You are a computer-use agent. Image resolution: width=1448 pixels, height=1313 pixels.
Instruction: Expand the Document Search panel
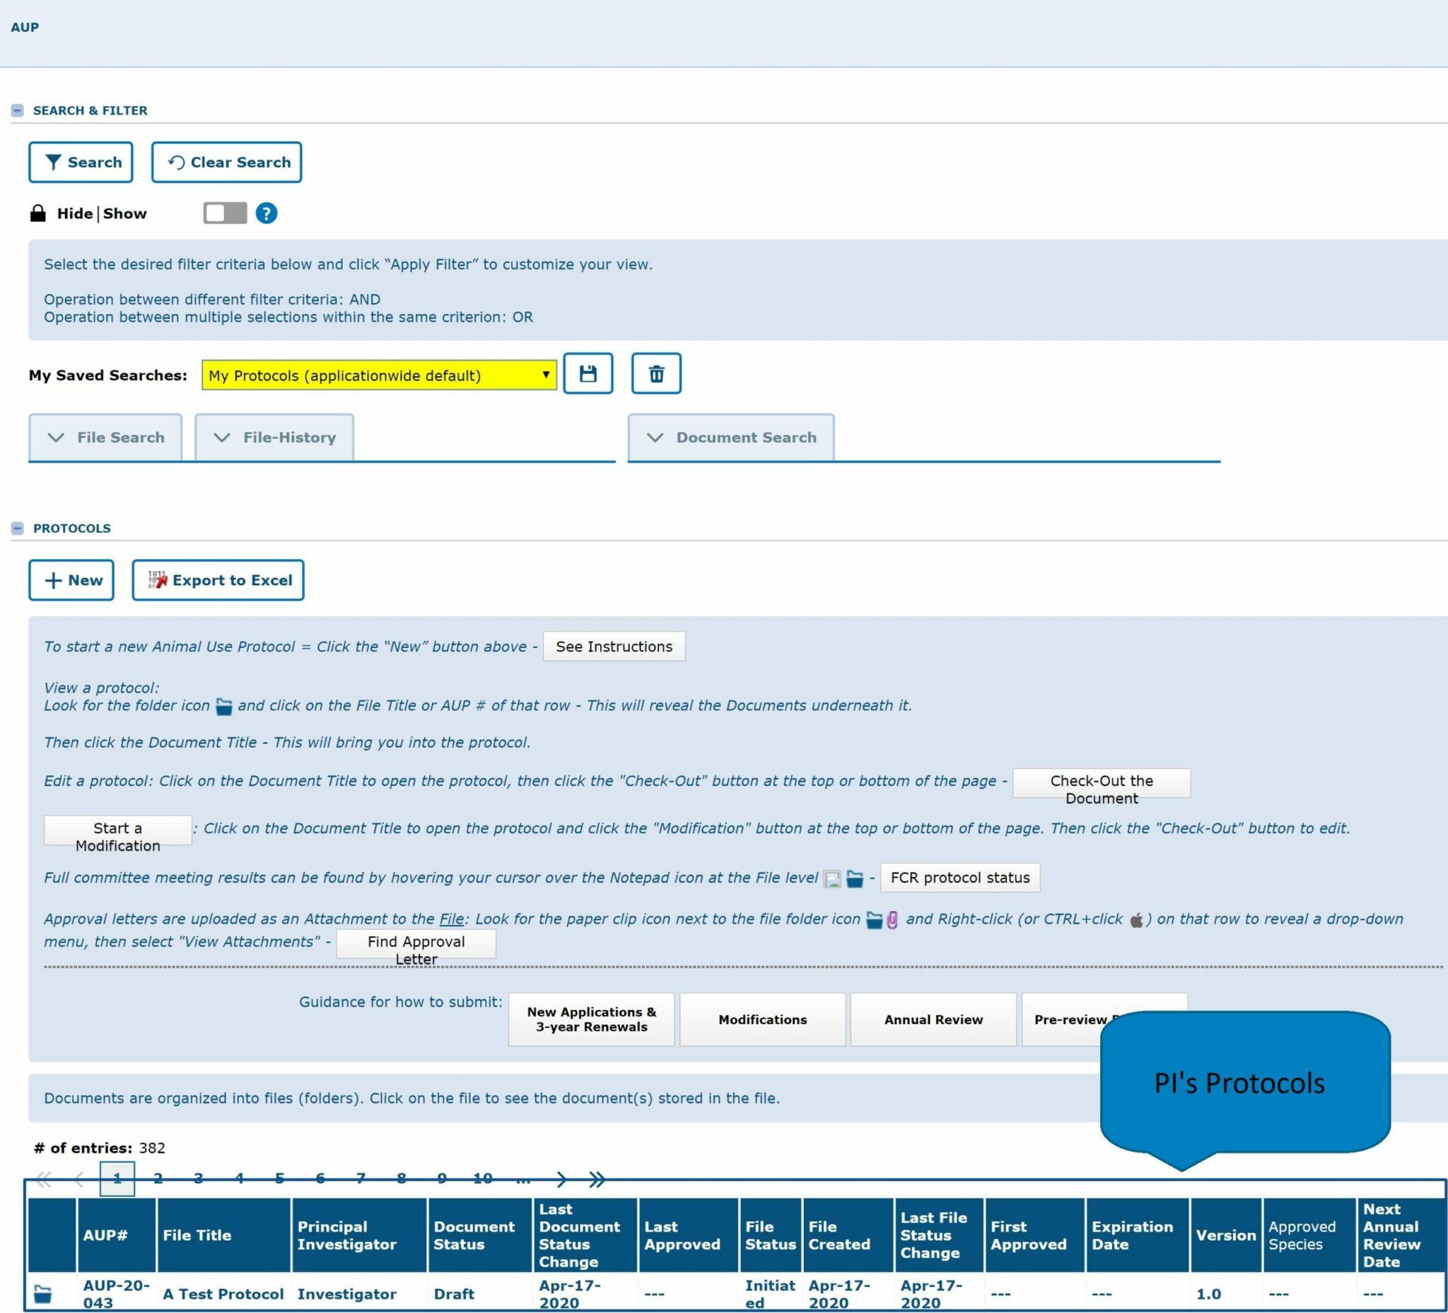pyautogui.click(x=731, y=437)
